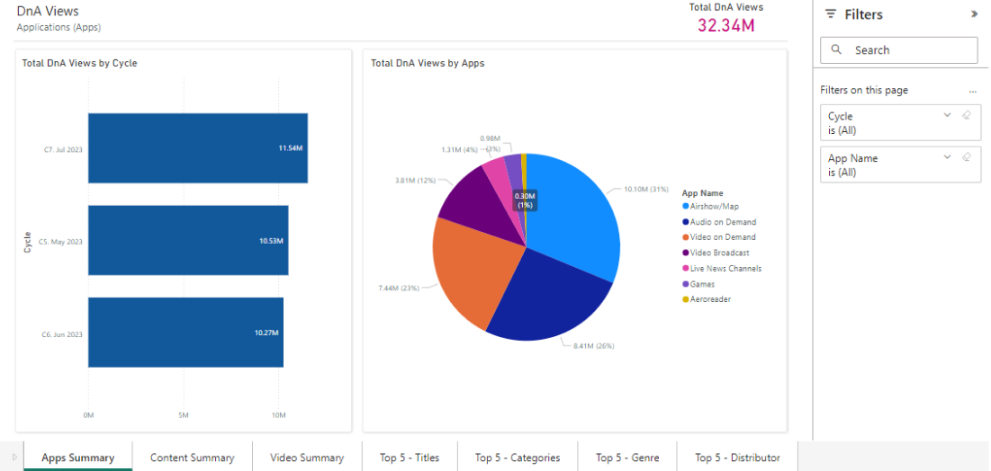Collapse the Filters pane with the double-chevron icon
Image resolution: width=991 pixels, height=471 pixels.
(974, 14)
